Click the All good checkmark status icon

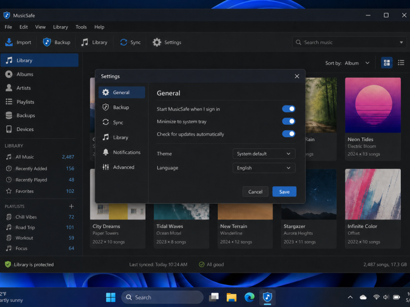(x=201, y=265)
